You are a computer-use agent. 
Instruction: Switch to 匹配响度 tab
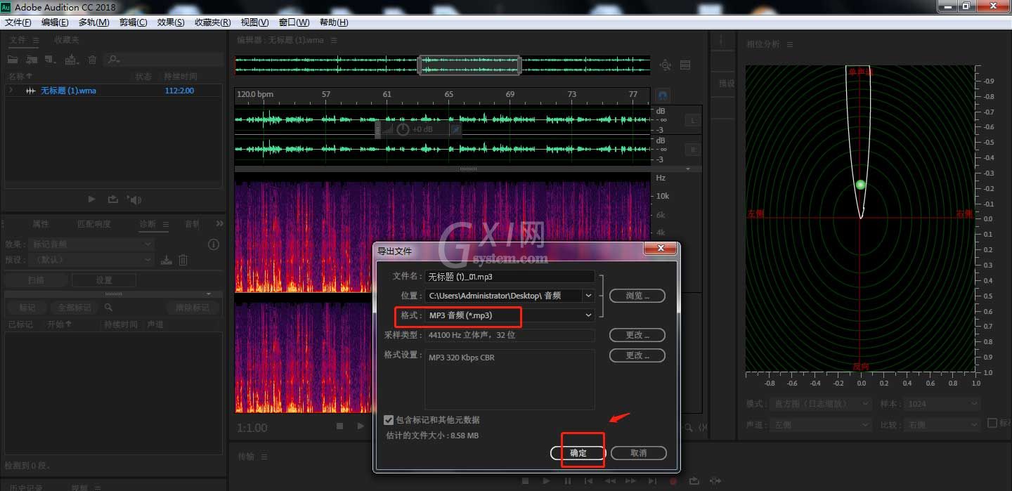click(94, 224)
